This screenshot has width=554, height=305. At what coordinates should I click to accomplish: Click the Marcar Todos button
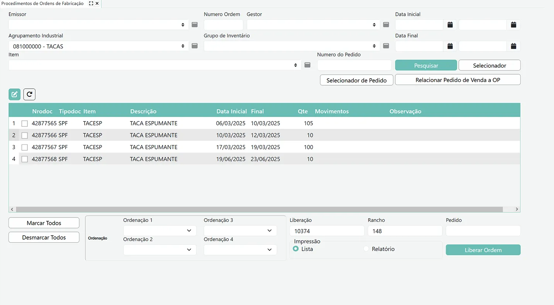[x=44, y=223]
